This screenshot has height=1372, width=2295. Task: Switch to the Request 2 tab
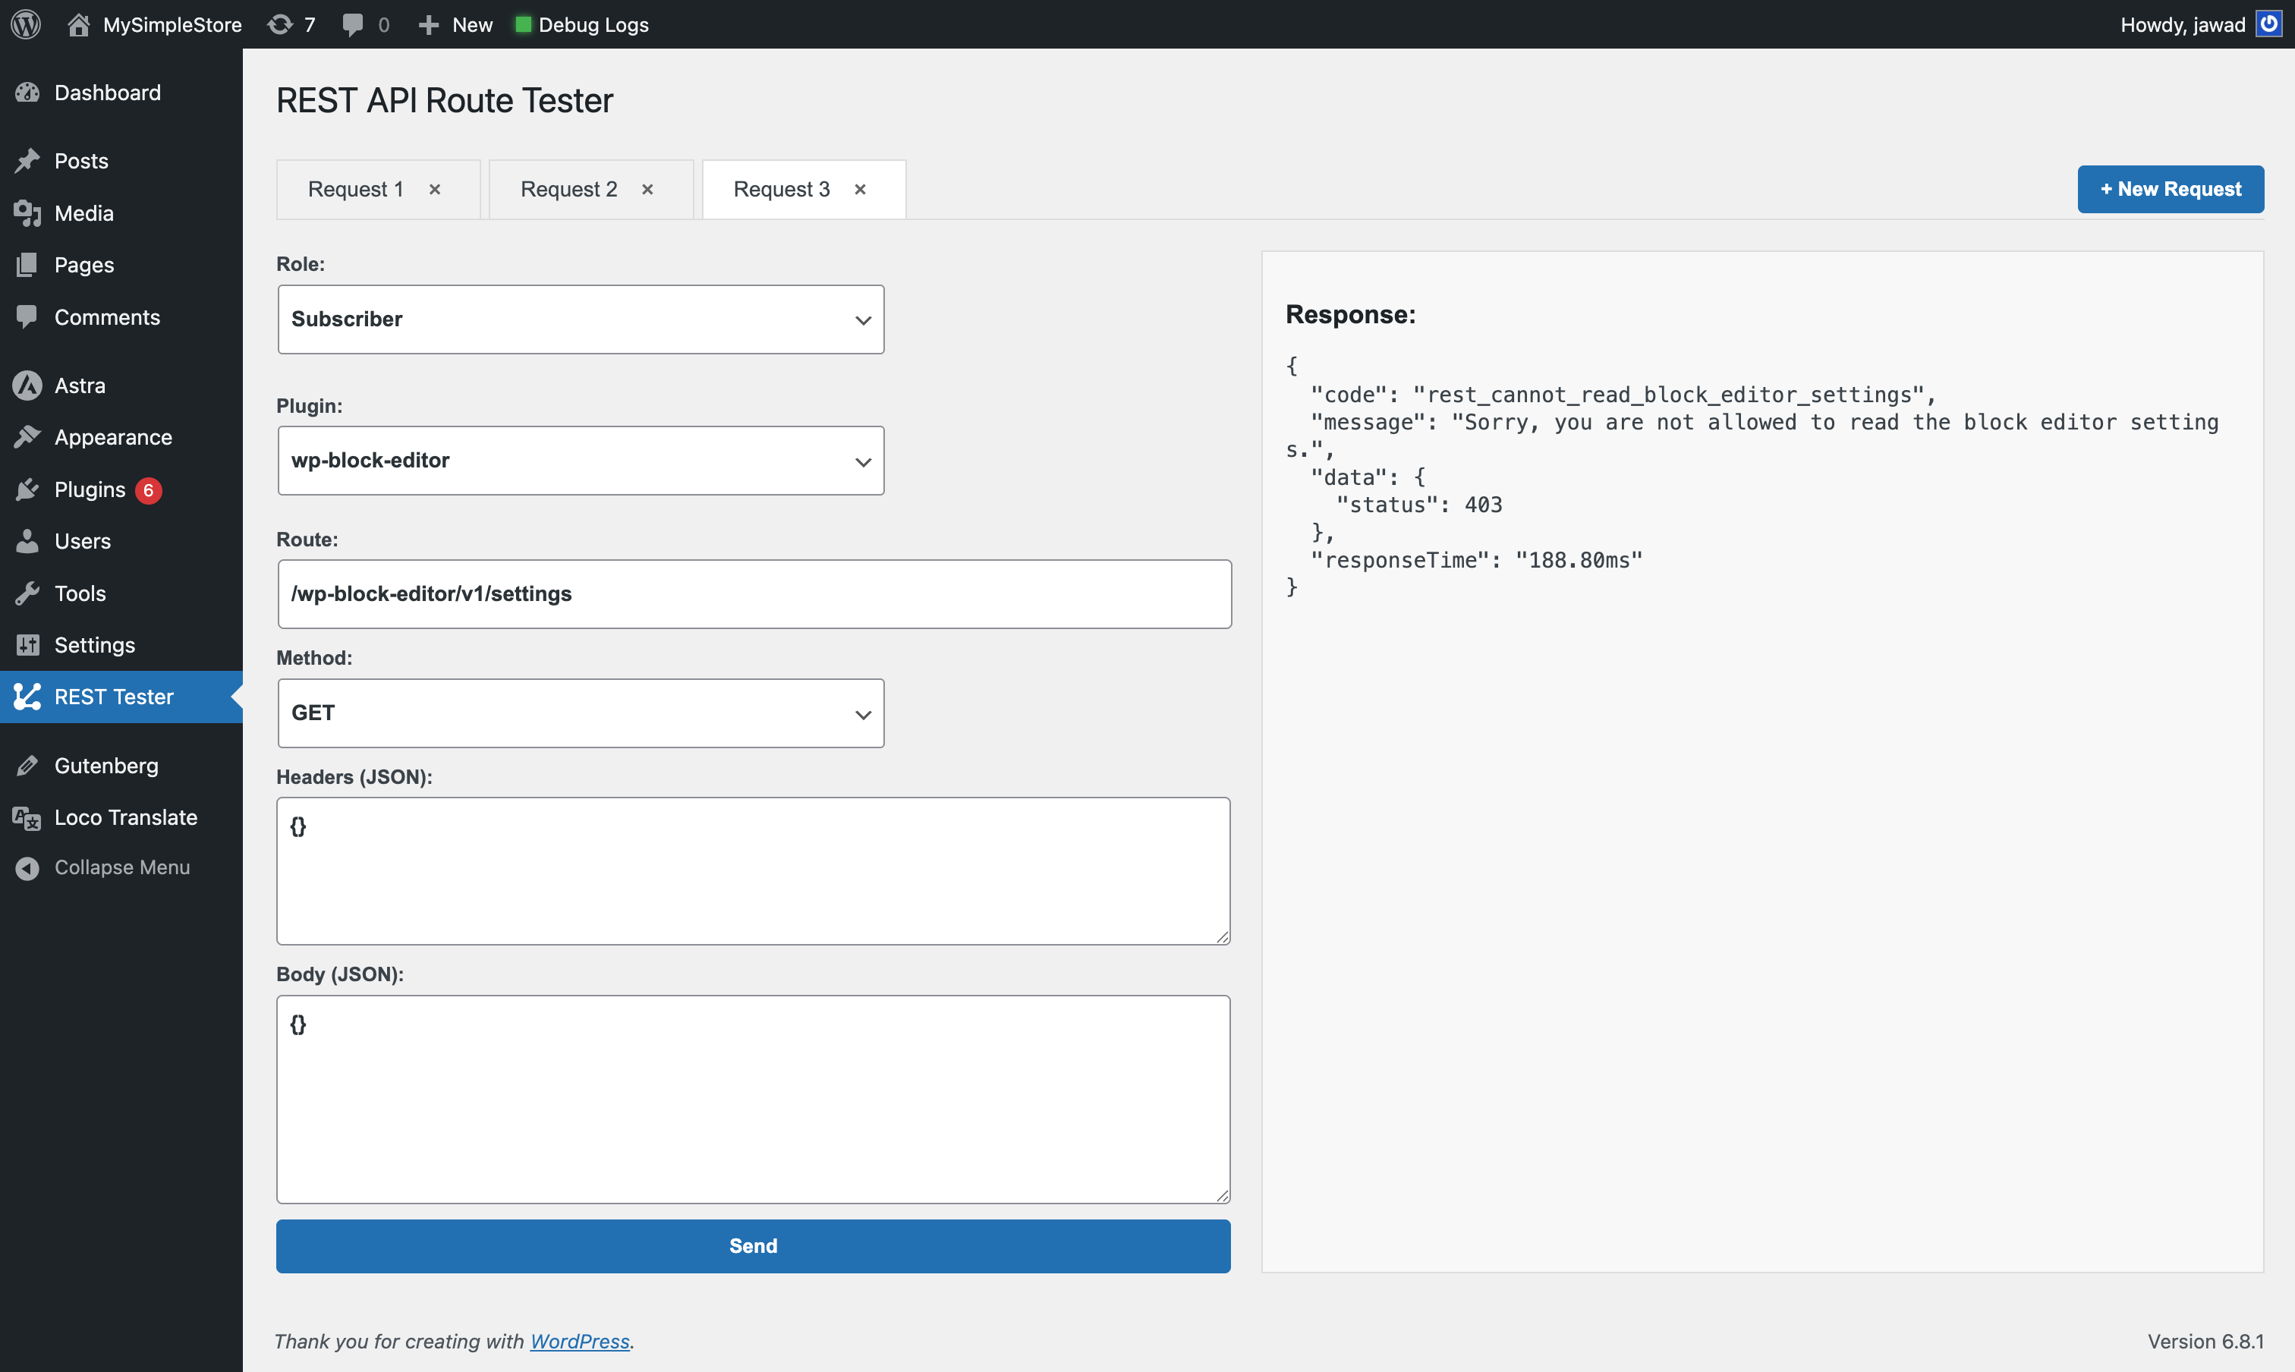click(x=568, y=190)
